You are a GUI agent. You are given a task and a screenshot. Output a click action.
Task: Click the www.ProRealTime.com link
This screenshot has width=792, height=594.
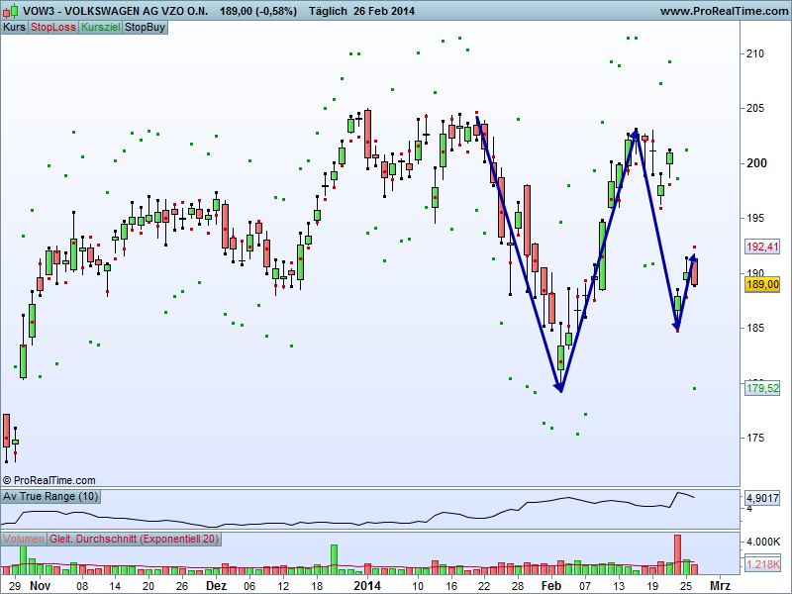(x=724, y=11)
